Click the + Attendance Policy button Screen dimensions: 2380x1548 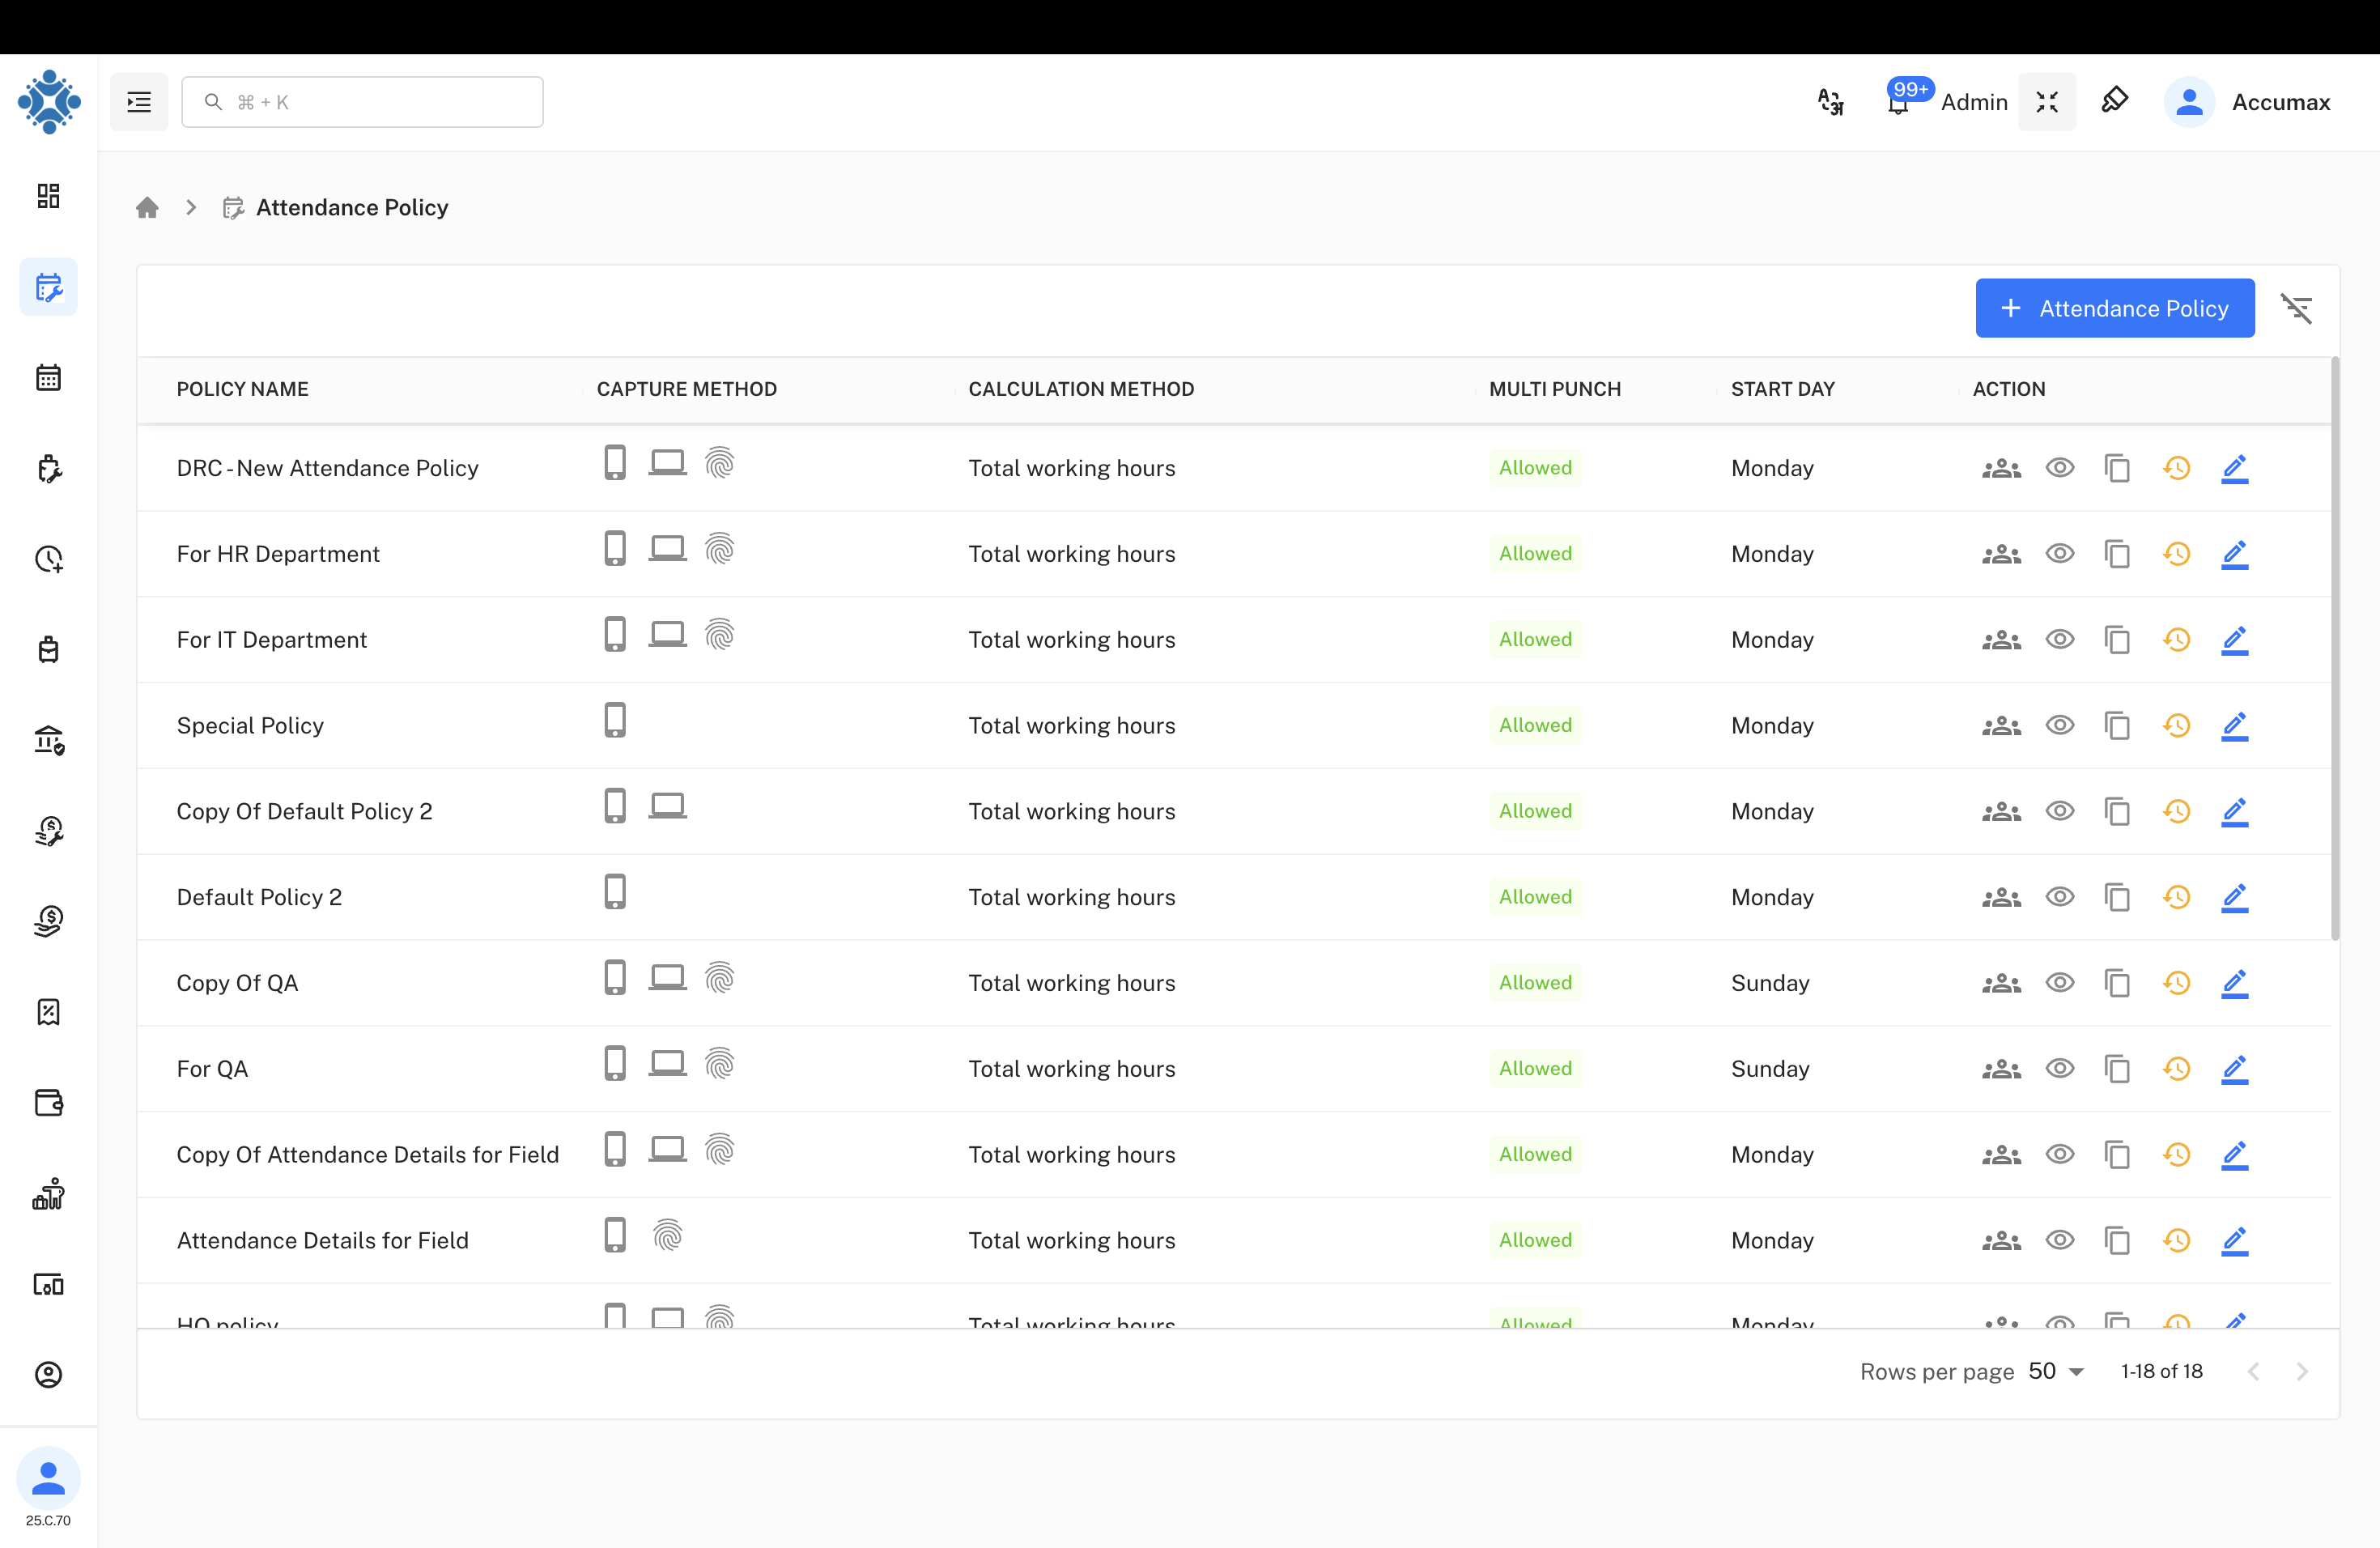click(x=2114, y=308)
